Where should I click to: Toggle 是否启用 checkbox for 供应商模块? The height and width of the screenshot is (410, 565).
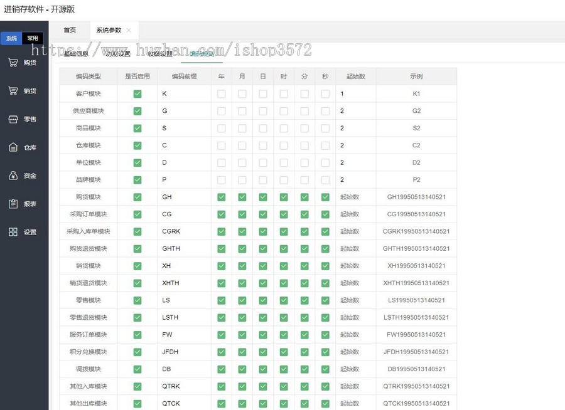tap(137, 111)
